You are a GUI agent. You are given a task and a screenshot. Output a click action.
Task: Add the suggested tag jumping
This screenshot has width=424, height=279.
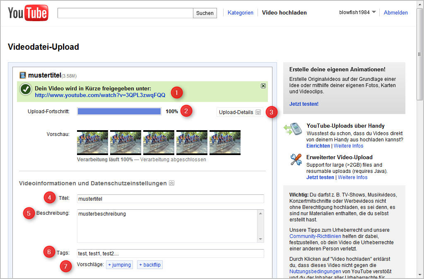coord(119,264)
